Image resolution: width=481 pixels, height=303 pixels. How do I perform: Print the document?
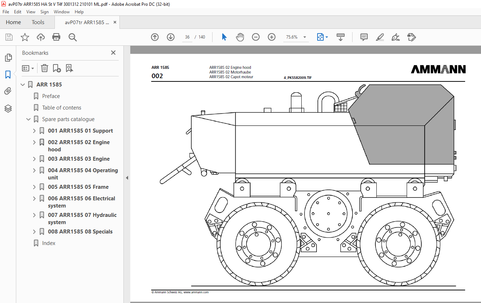click(56, 37)
